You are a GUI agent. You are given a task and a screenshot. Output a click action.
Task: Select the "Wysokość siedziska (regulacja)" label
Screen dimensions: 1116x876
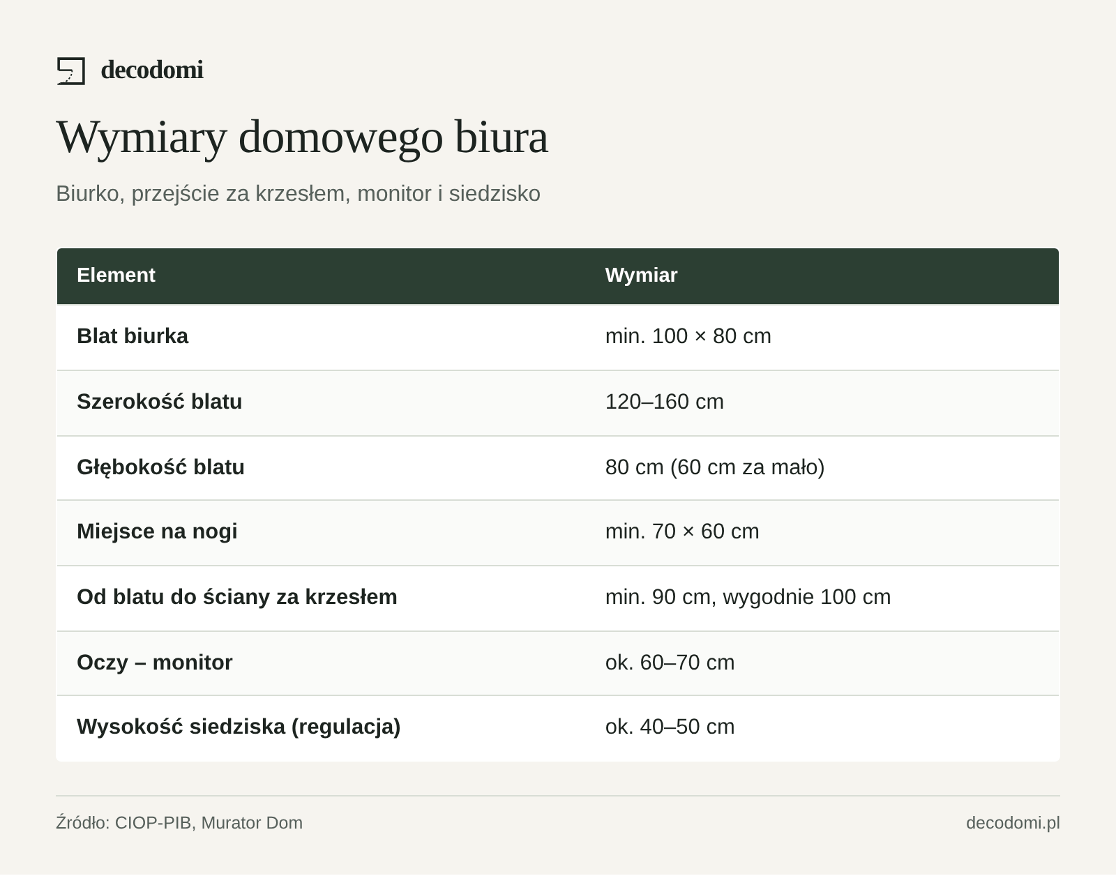point(239,727)
